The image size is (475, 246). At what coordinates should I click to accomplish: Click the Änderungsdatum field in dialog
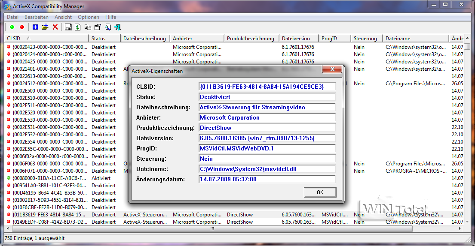(267, 179)
